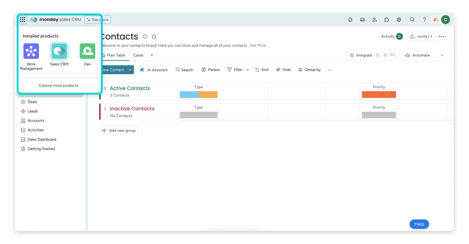
Task: Add a new board view with plus
Action: pos(152,55)
